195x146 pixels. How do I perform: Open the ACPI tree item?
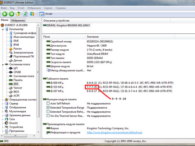coord(16,96)
